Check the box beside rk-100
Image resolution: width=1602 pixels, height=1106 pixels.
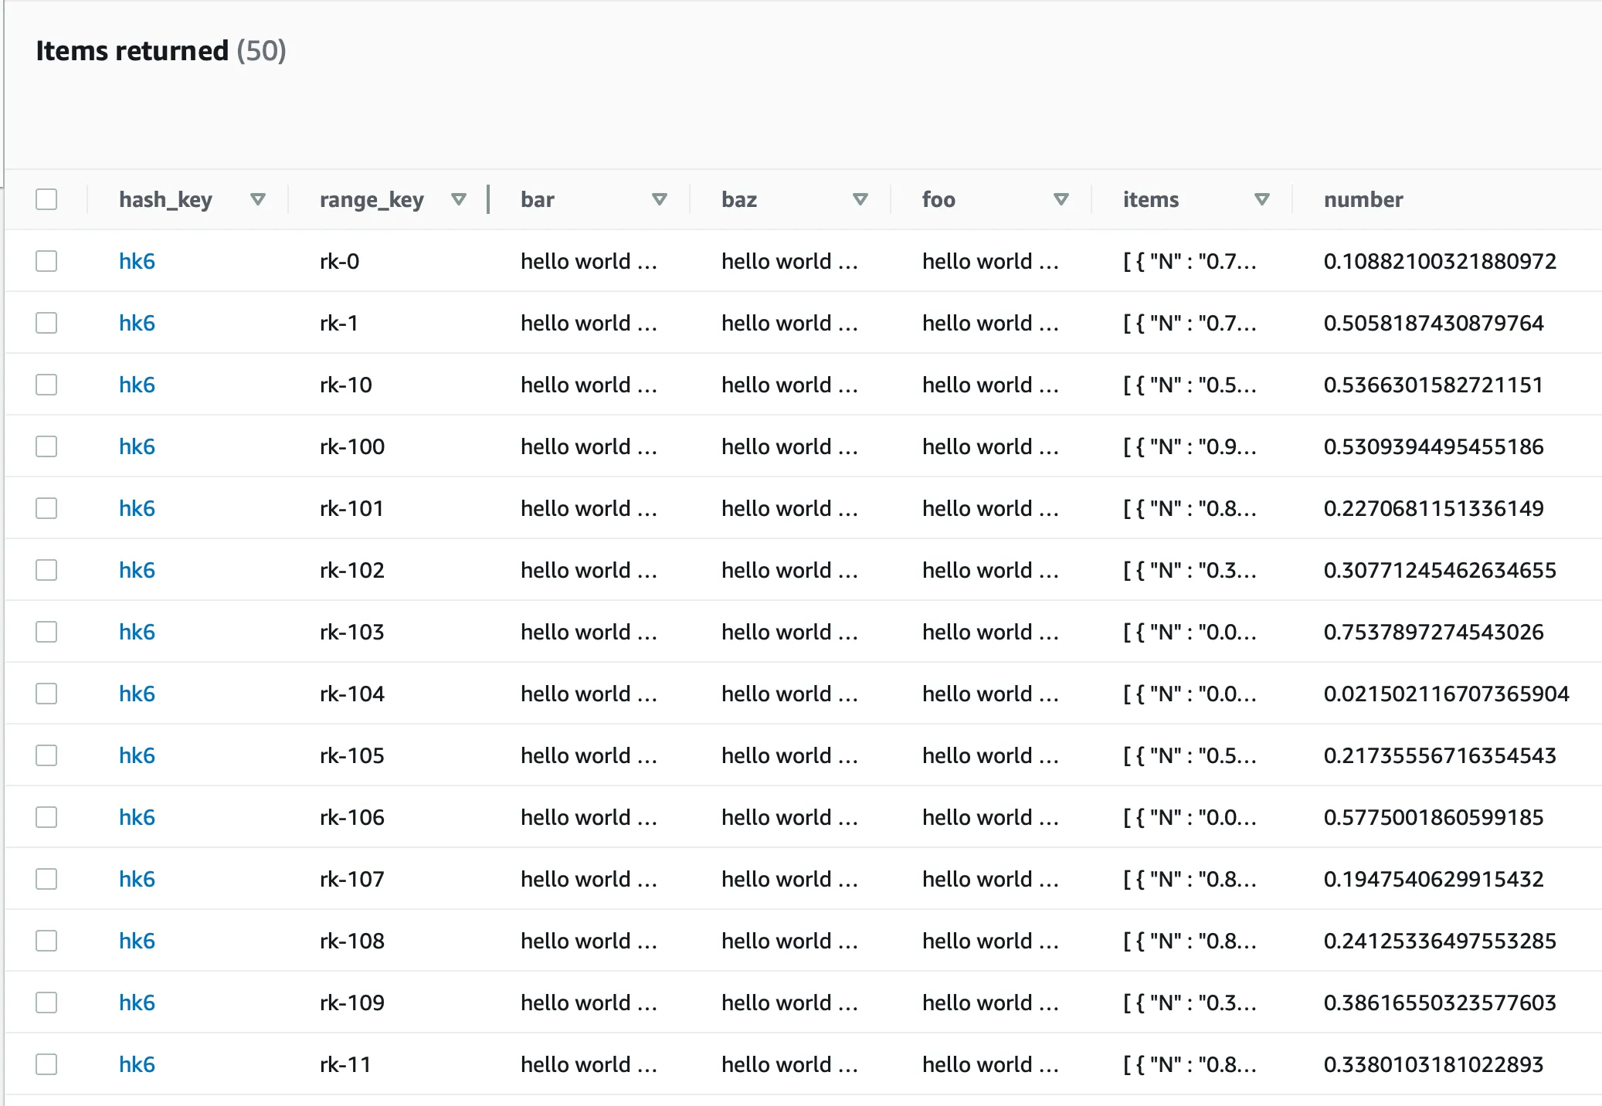pos(46,446)
